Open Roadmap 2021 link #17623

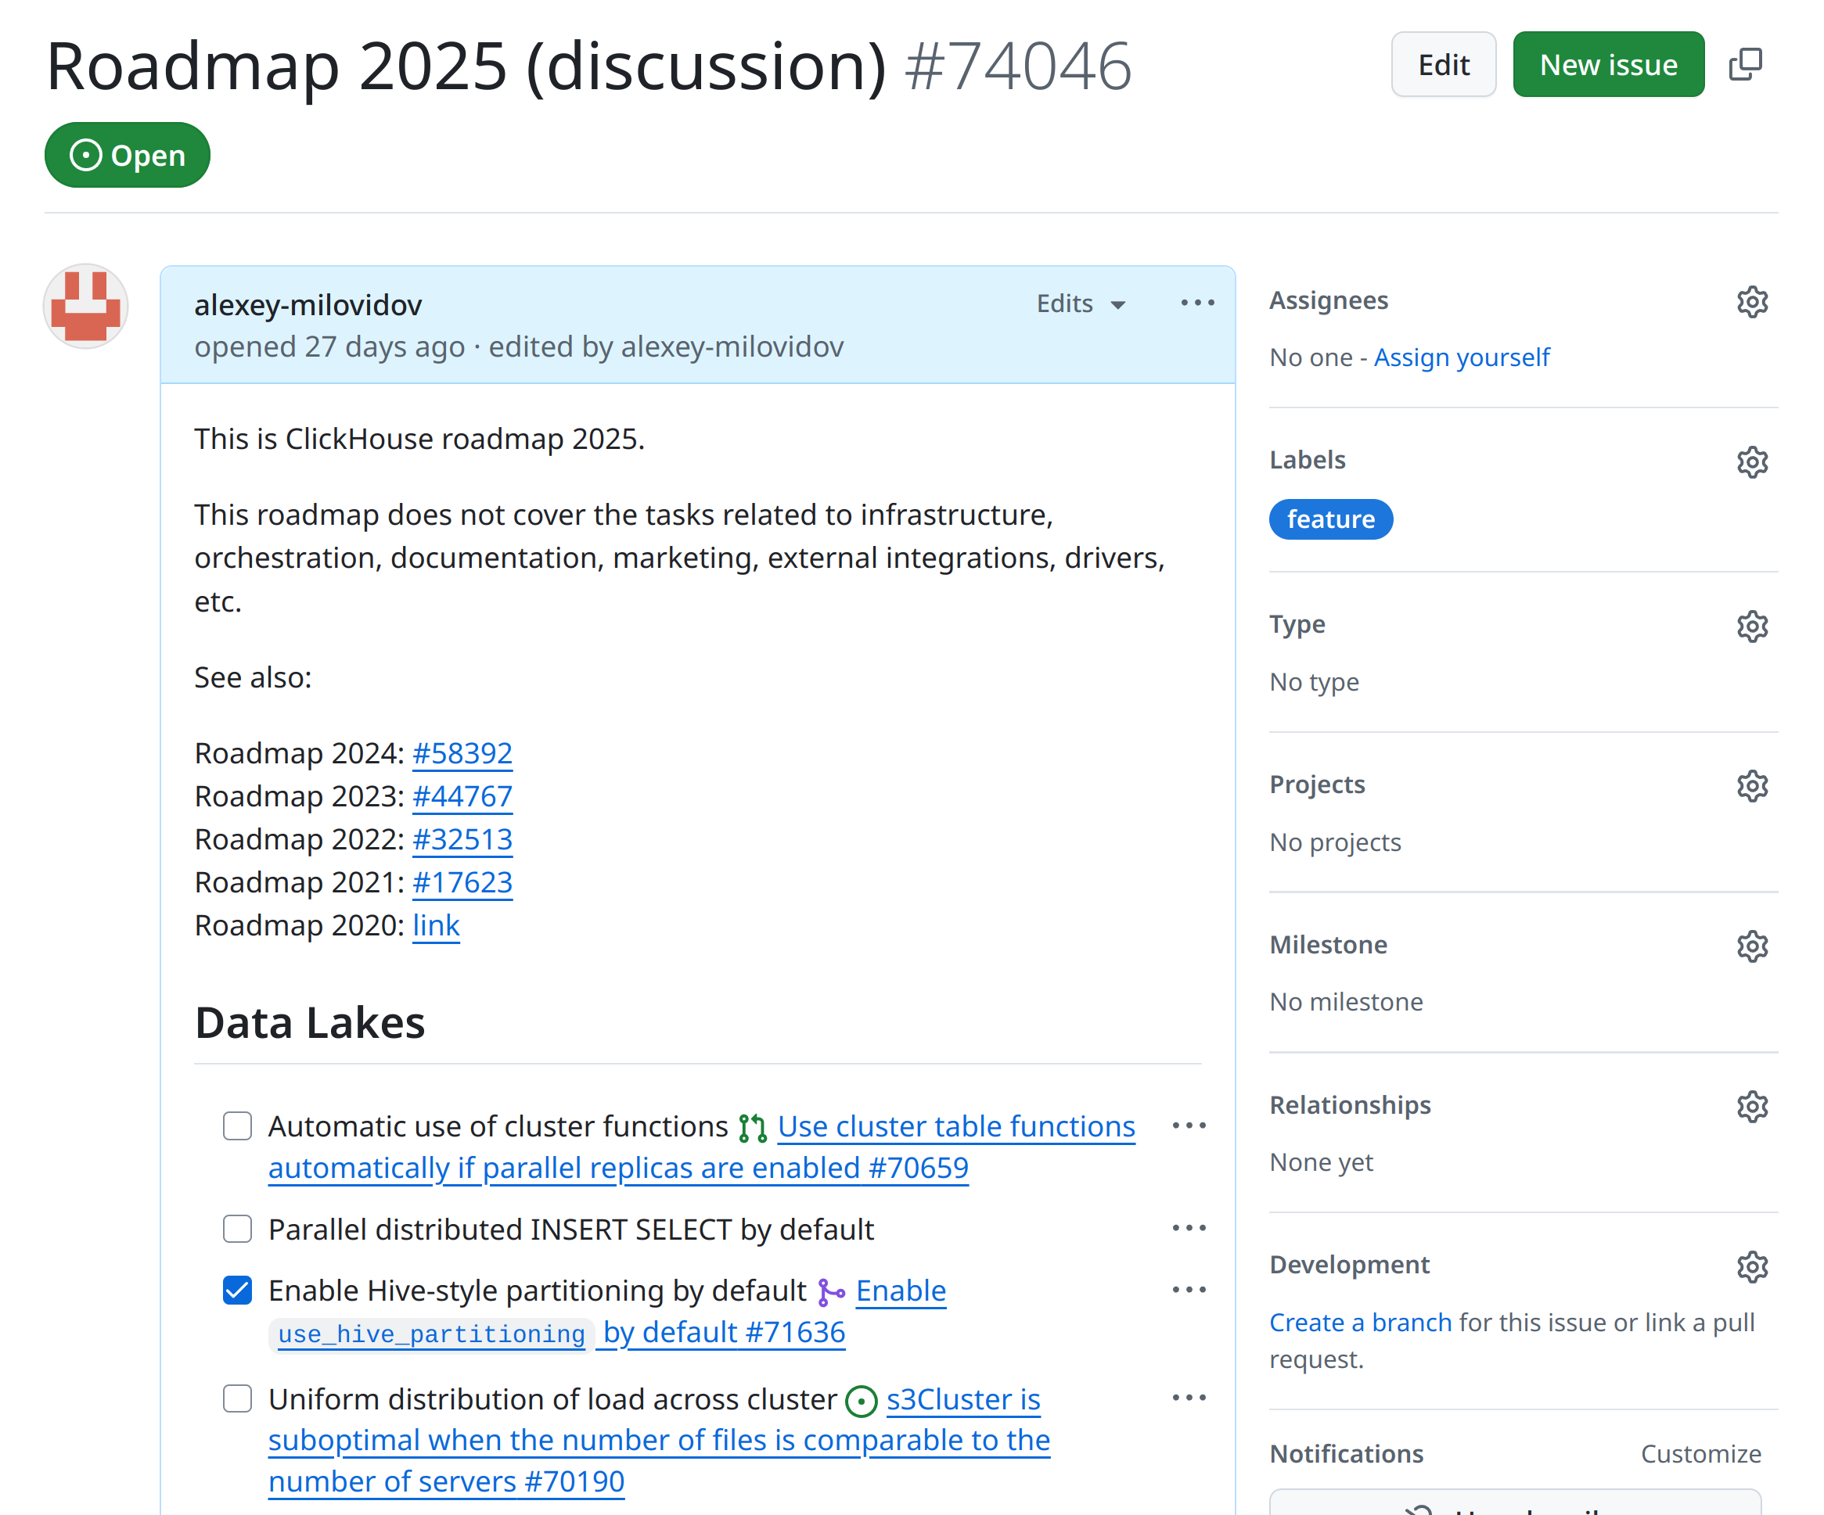point(462,881)
